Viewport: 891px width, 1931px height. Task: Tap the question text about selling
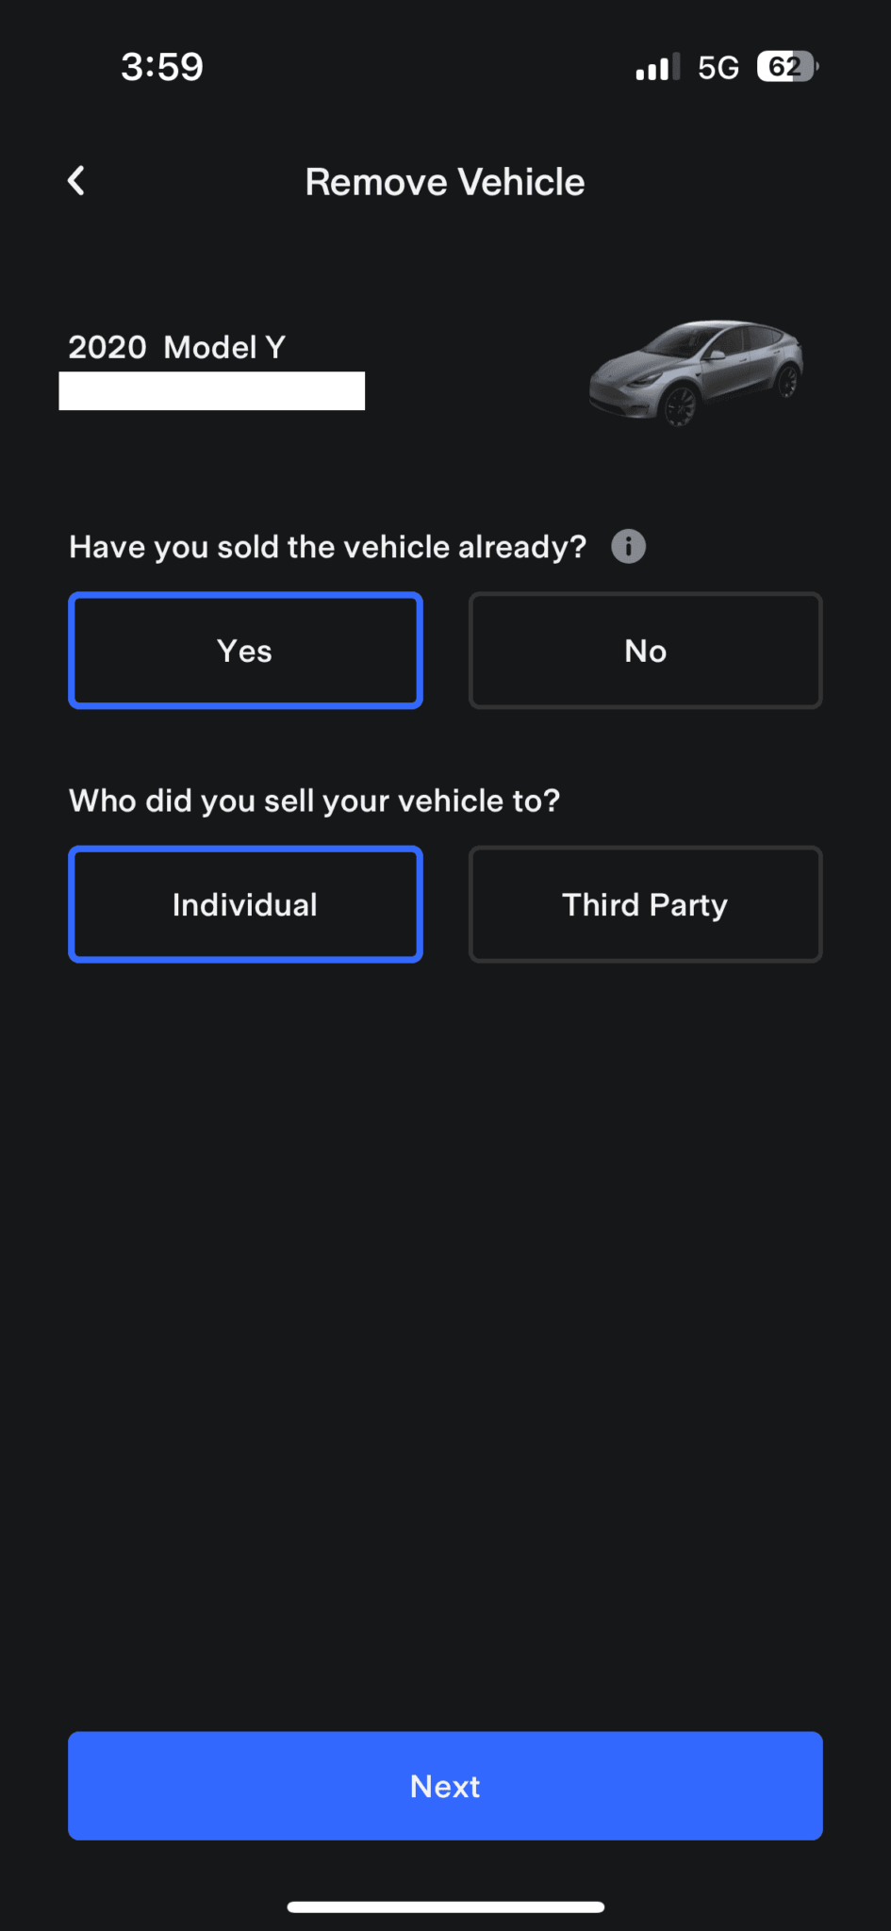coord(326,546)
